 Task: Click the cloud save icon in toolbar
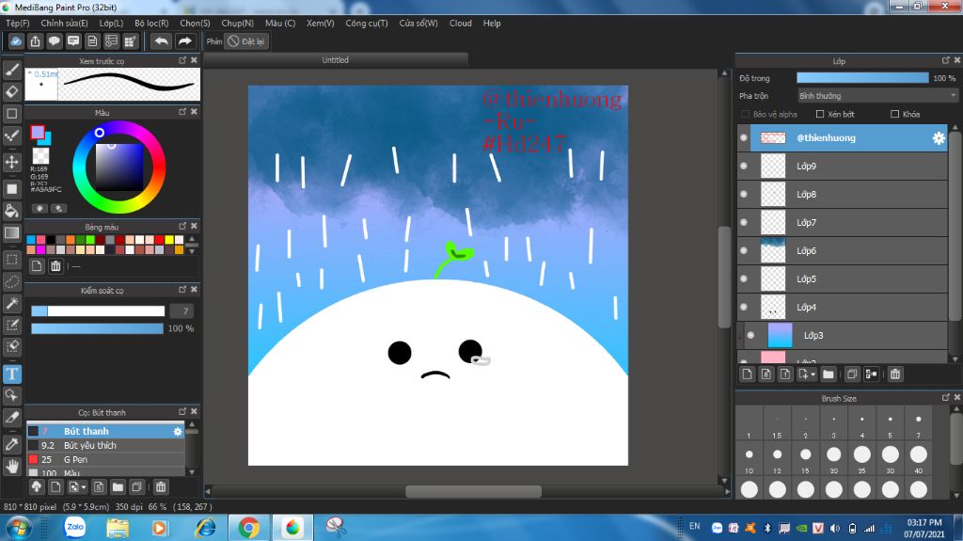pyautogui.click(x=16, y=41)
